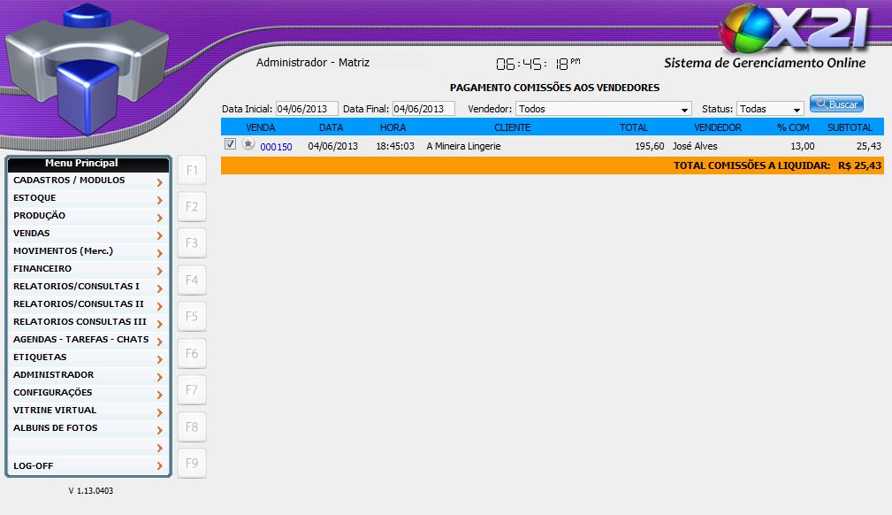Click the Data Final date field
This screenshot has height=515, width=892.
pyautogui.click(x=423, y=109)
